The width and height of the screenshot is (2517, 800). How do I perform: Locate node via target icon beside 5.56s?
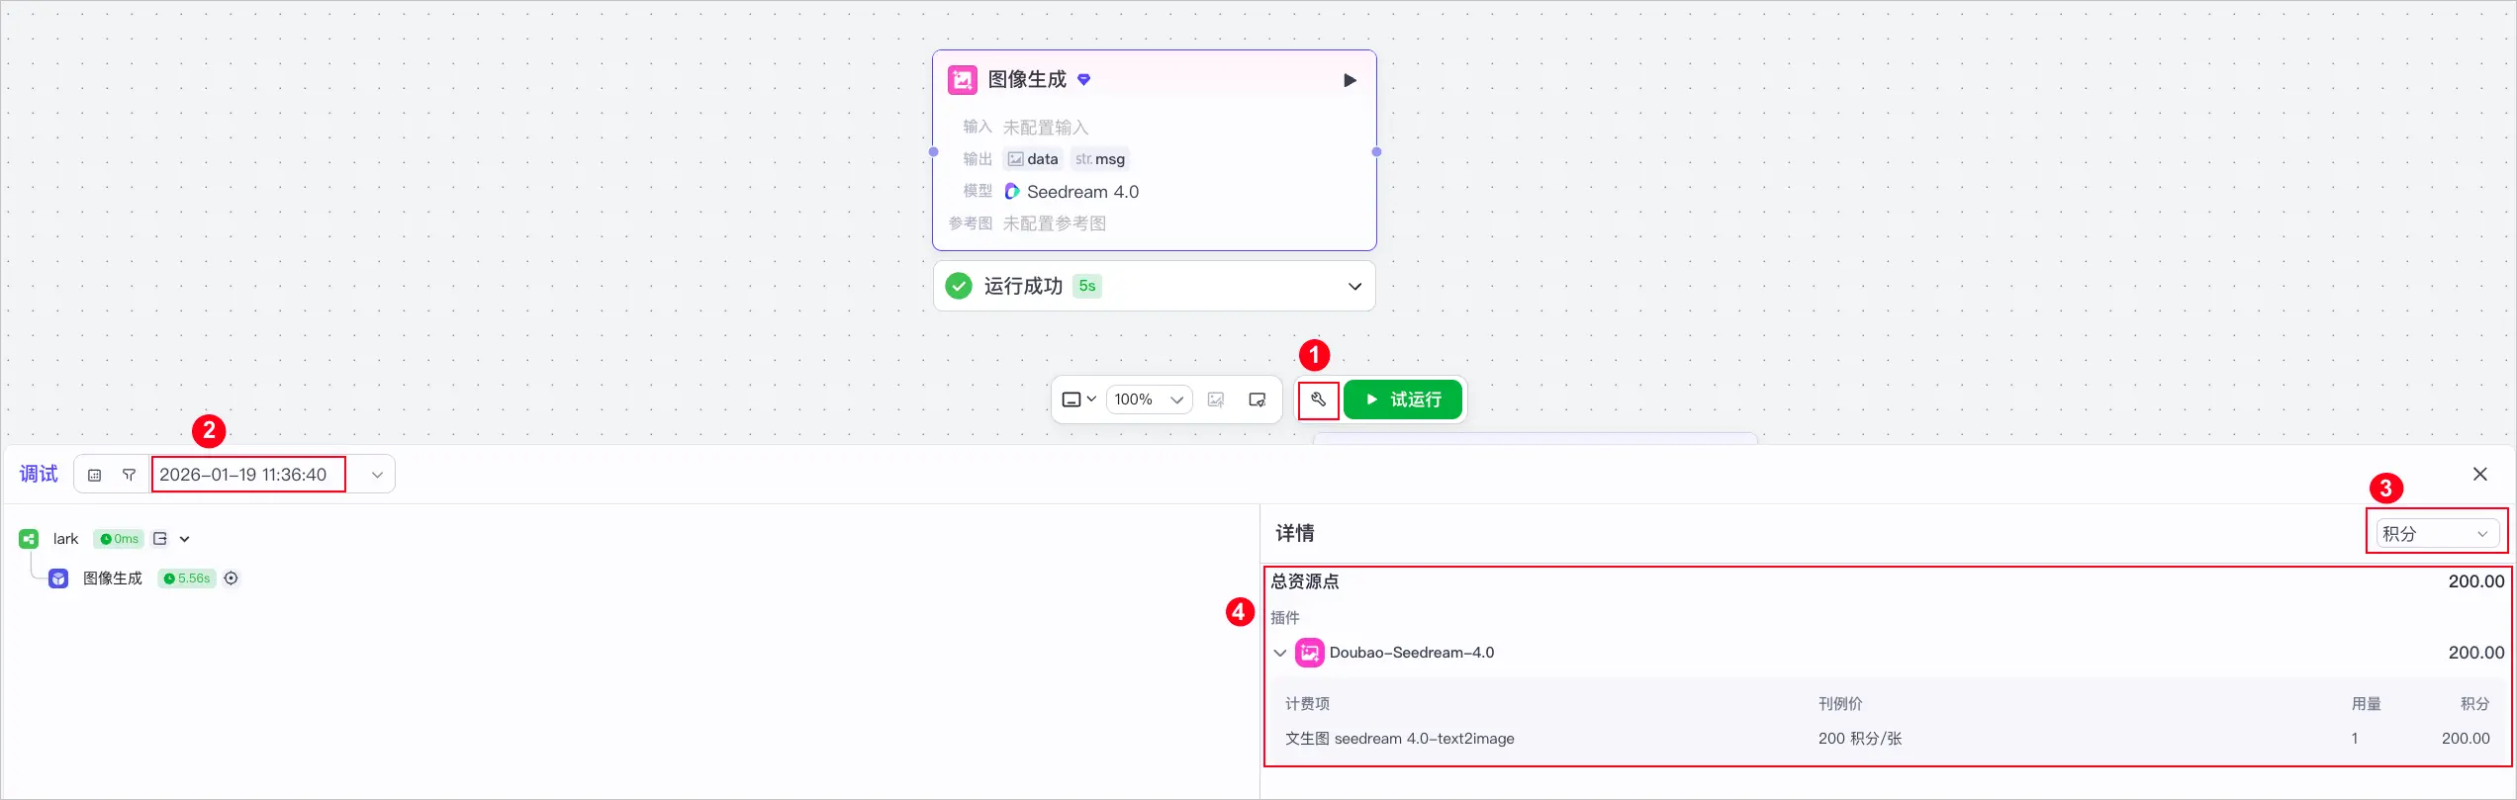pyautogui.click(x=232, y=578)
